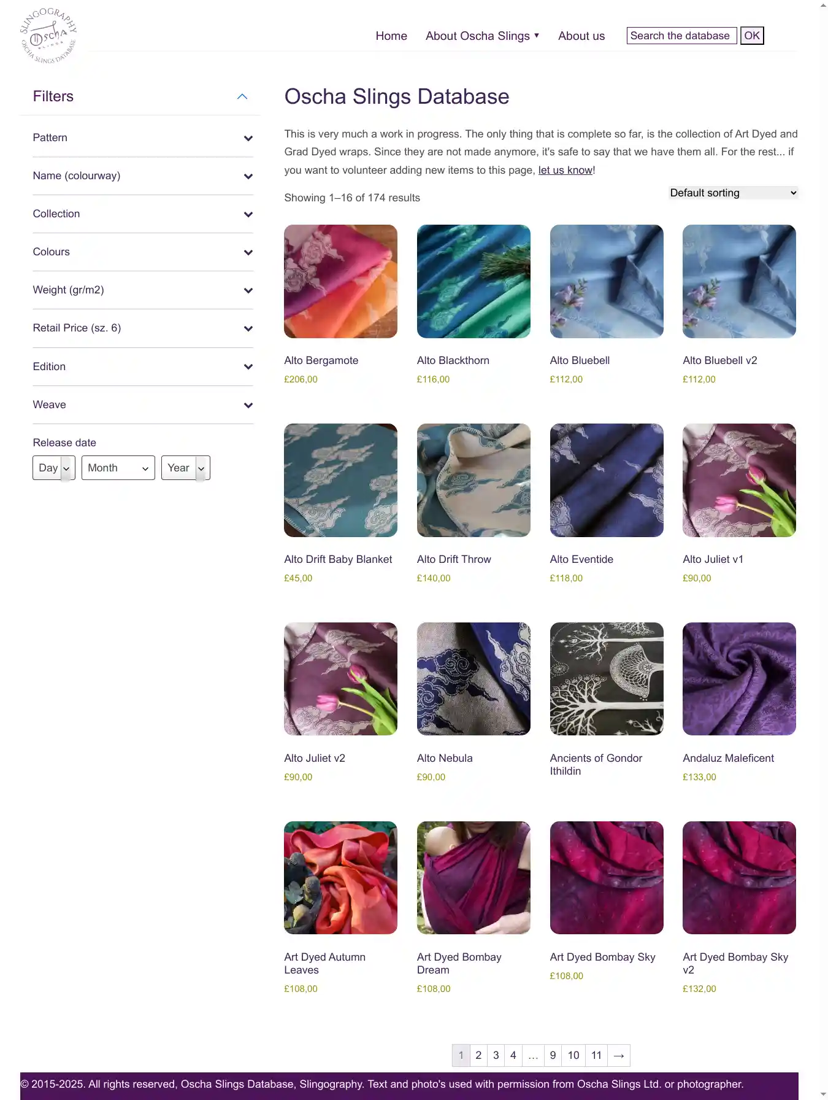Image resolution: width=828 pixels, height=1100 pixels.
Task: Expand the Pattern filter
Action: [x=143, y=138]
